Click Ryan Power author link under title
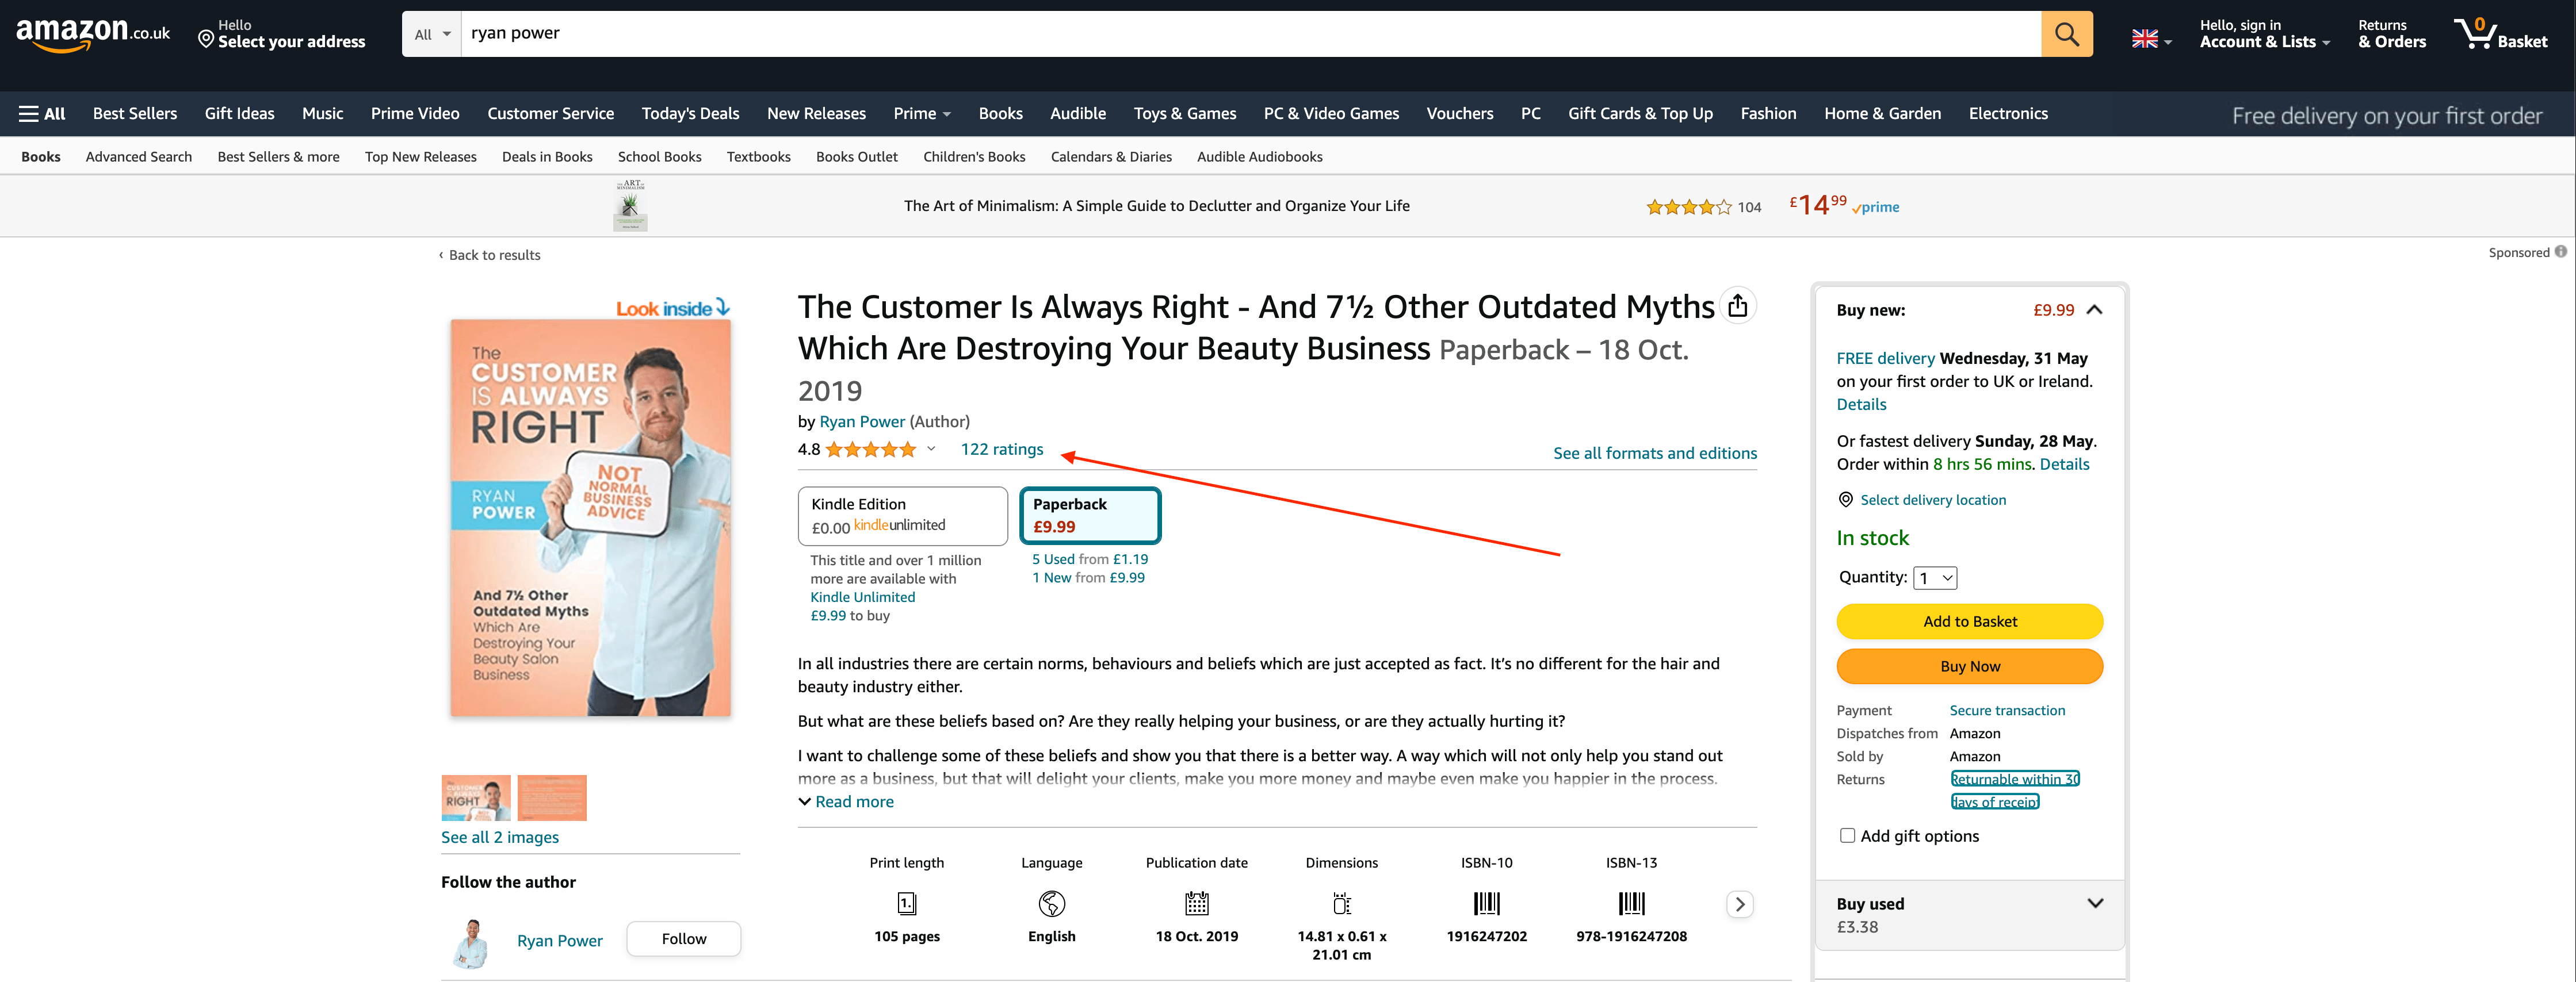This screenshot has width=2576, height=982. (861, 421)
